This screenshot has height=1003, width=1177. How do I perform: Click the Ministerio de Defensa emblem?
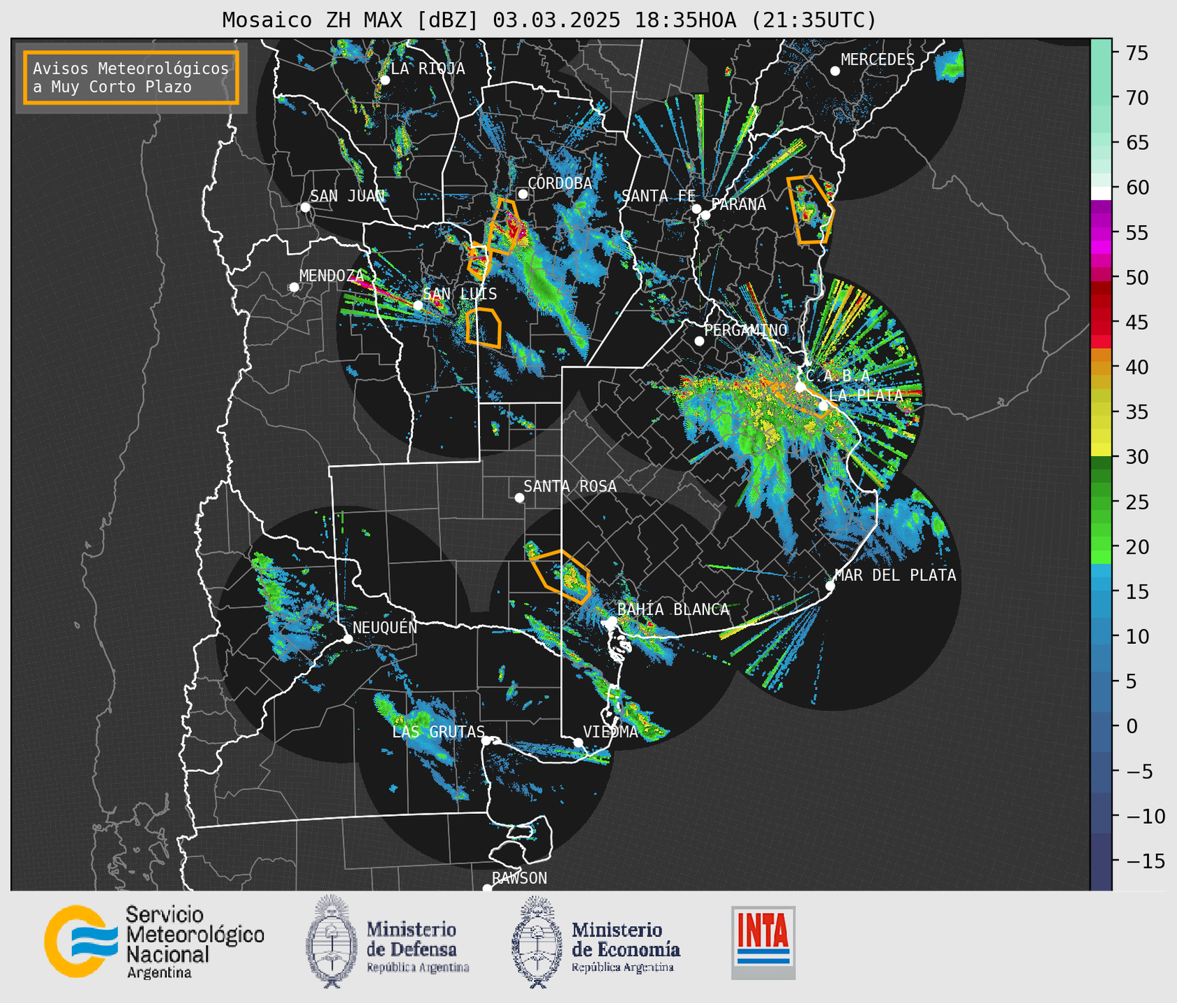(x=331, y=942)
